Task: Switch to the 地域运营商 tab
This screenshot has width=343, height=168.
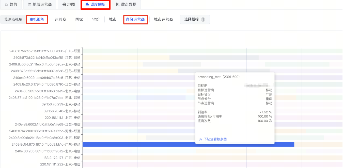Action: [40, 4]
